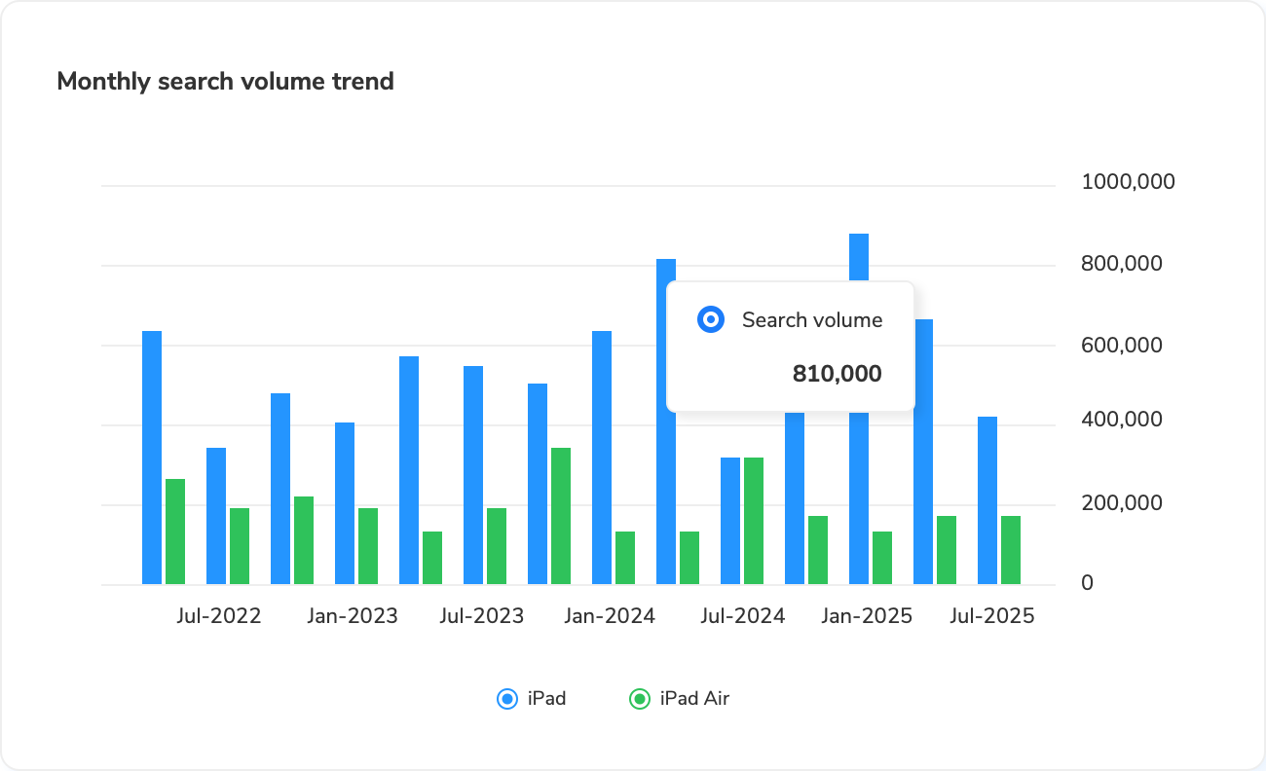Click the 810,000 value in the tooltip
Image resolution: width=1266 pixels, height=771 pixels.
click(838, 373)
